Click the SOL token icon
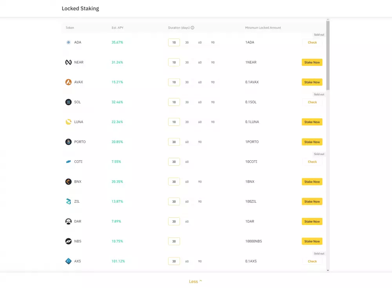Viewport: 392px width, 288px height. pyautogui.click(x=67, y=102)
